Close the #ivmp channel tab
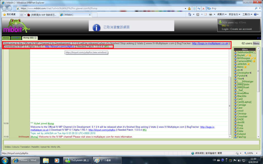The width and height of the screenshot is (263, 164). [x=35, y=38]
